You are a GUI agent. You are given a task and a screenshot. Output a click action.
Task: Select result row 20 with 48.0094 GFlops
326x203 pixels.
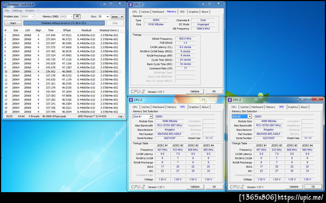62,112
